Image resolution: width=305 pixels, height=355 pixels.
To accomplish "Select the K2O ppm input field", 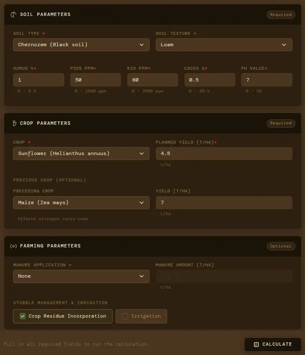I will pos(152,80).
